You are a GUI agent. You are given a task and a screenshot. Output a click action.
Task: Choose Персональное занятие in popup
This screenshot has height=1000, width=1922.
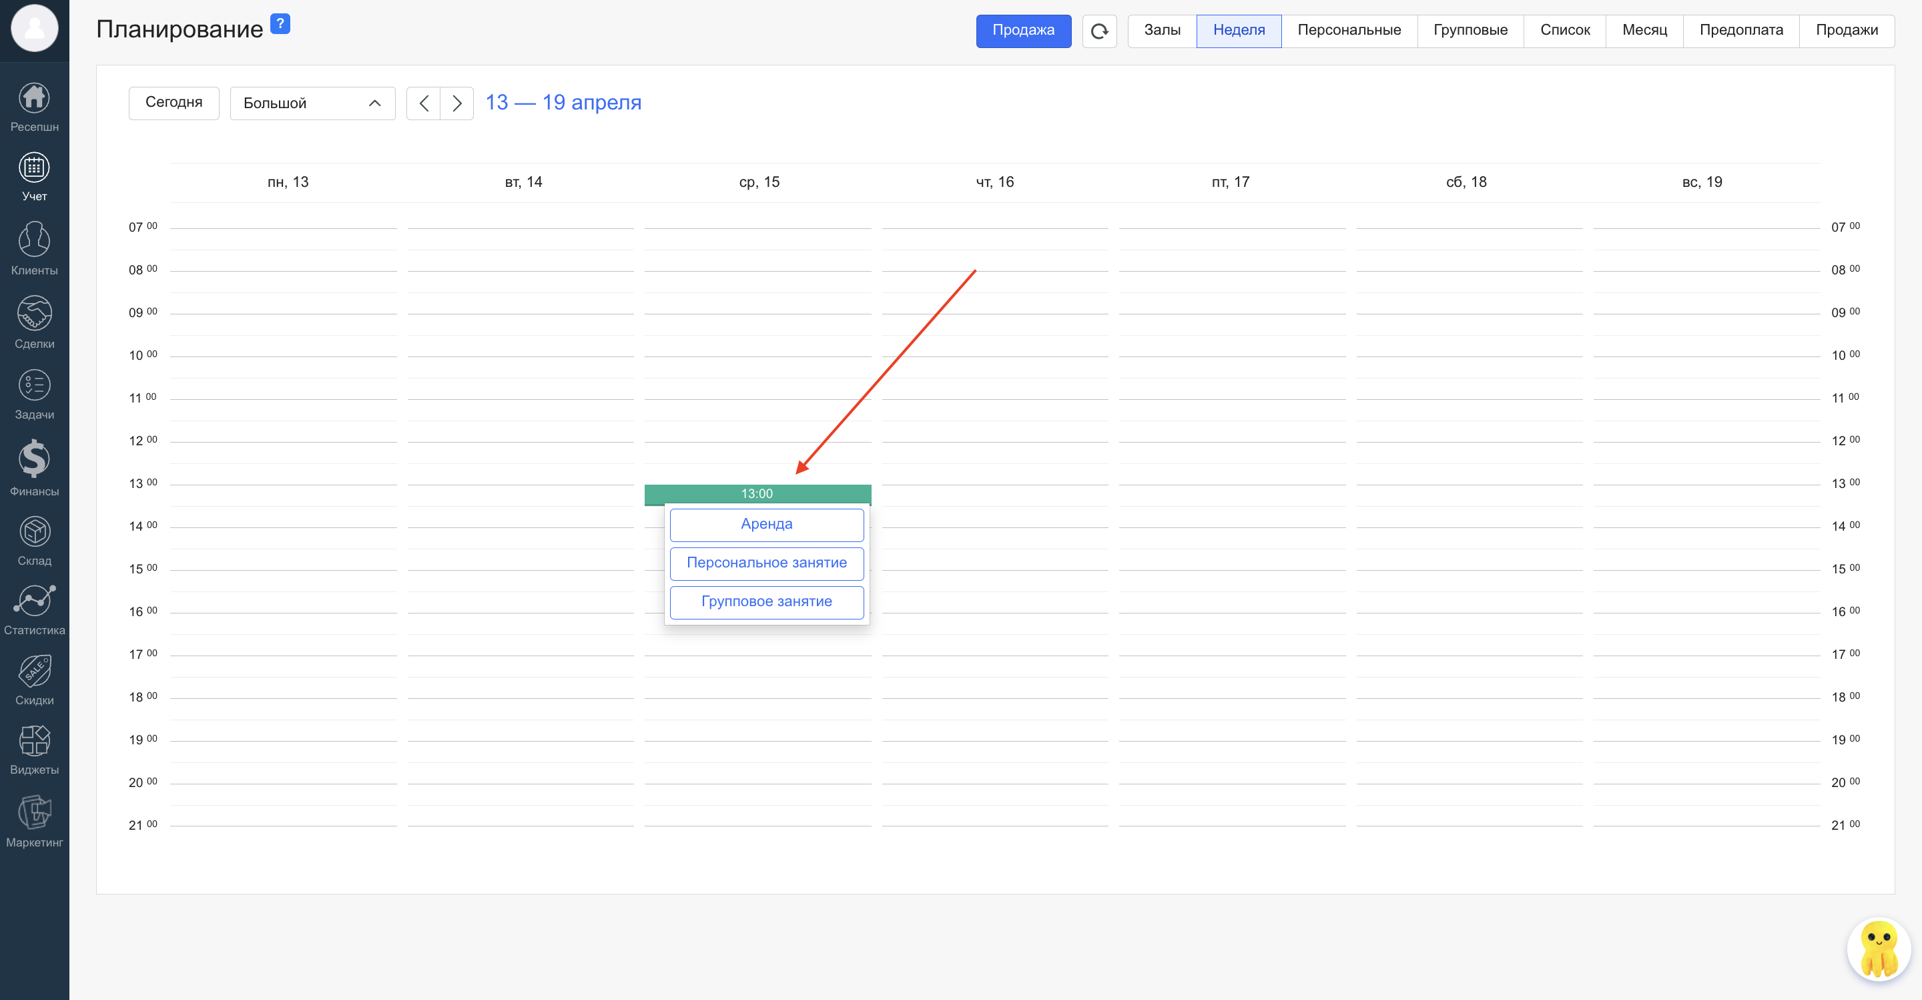(x=766, y=563)
